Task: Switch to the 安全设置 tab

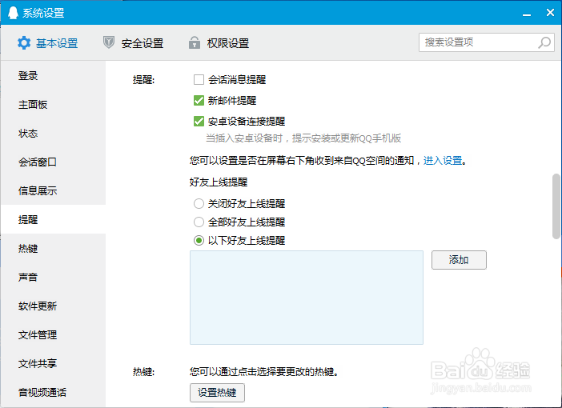Action: pos(134,43)
